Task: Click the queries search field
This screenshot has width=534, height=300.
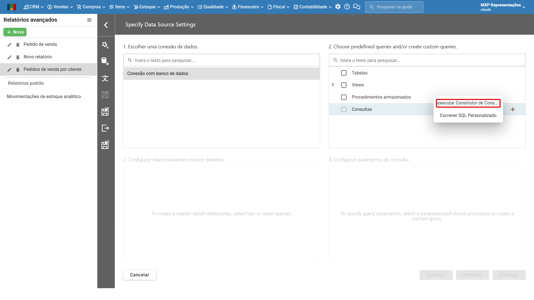Action: (x=427, y=60)
